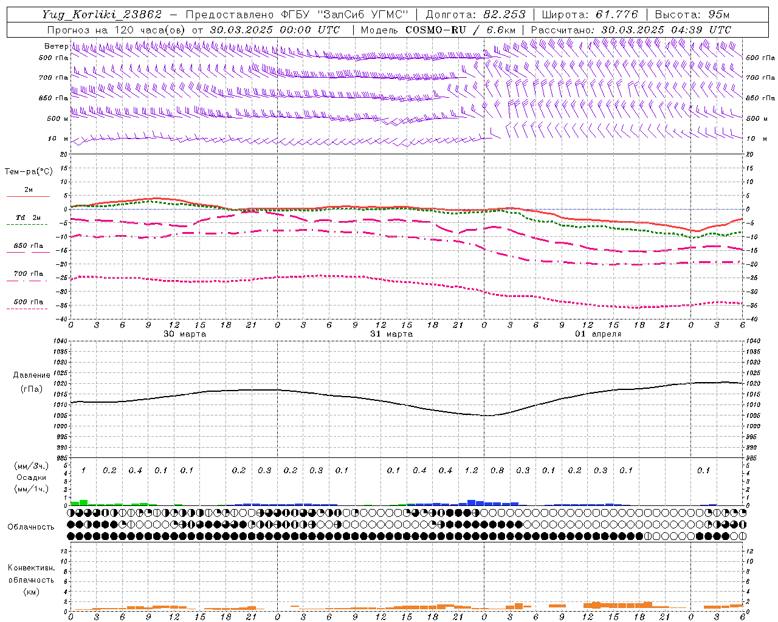Click the (мм/1ч.) precipitation unit label
778x622 pixels.
(x=32, y=489)
